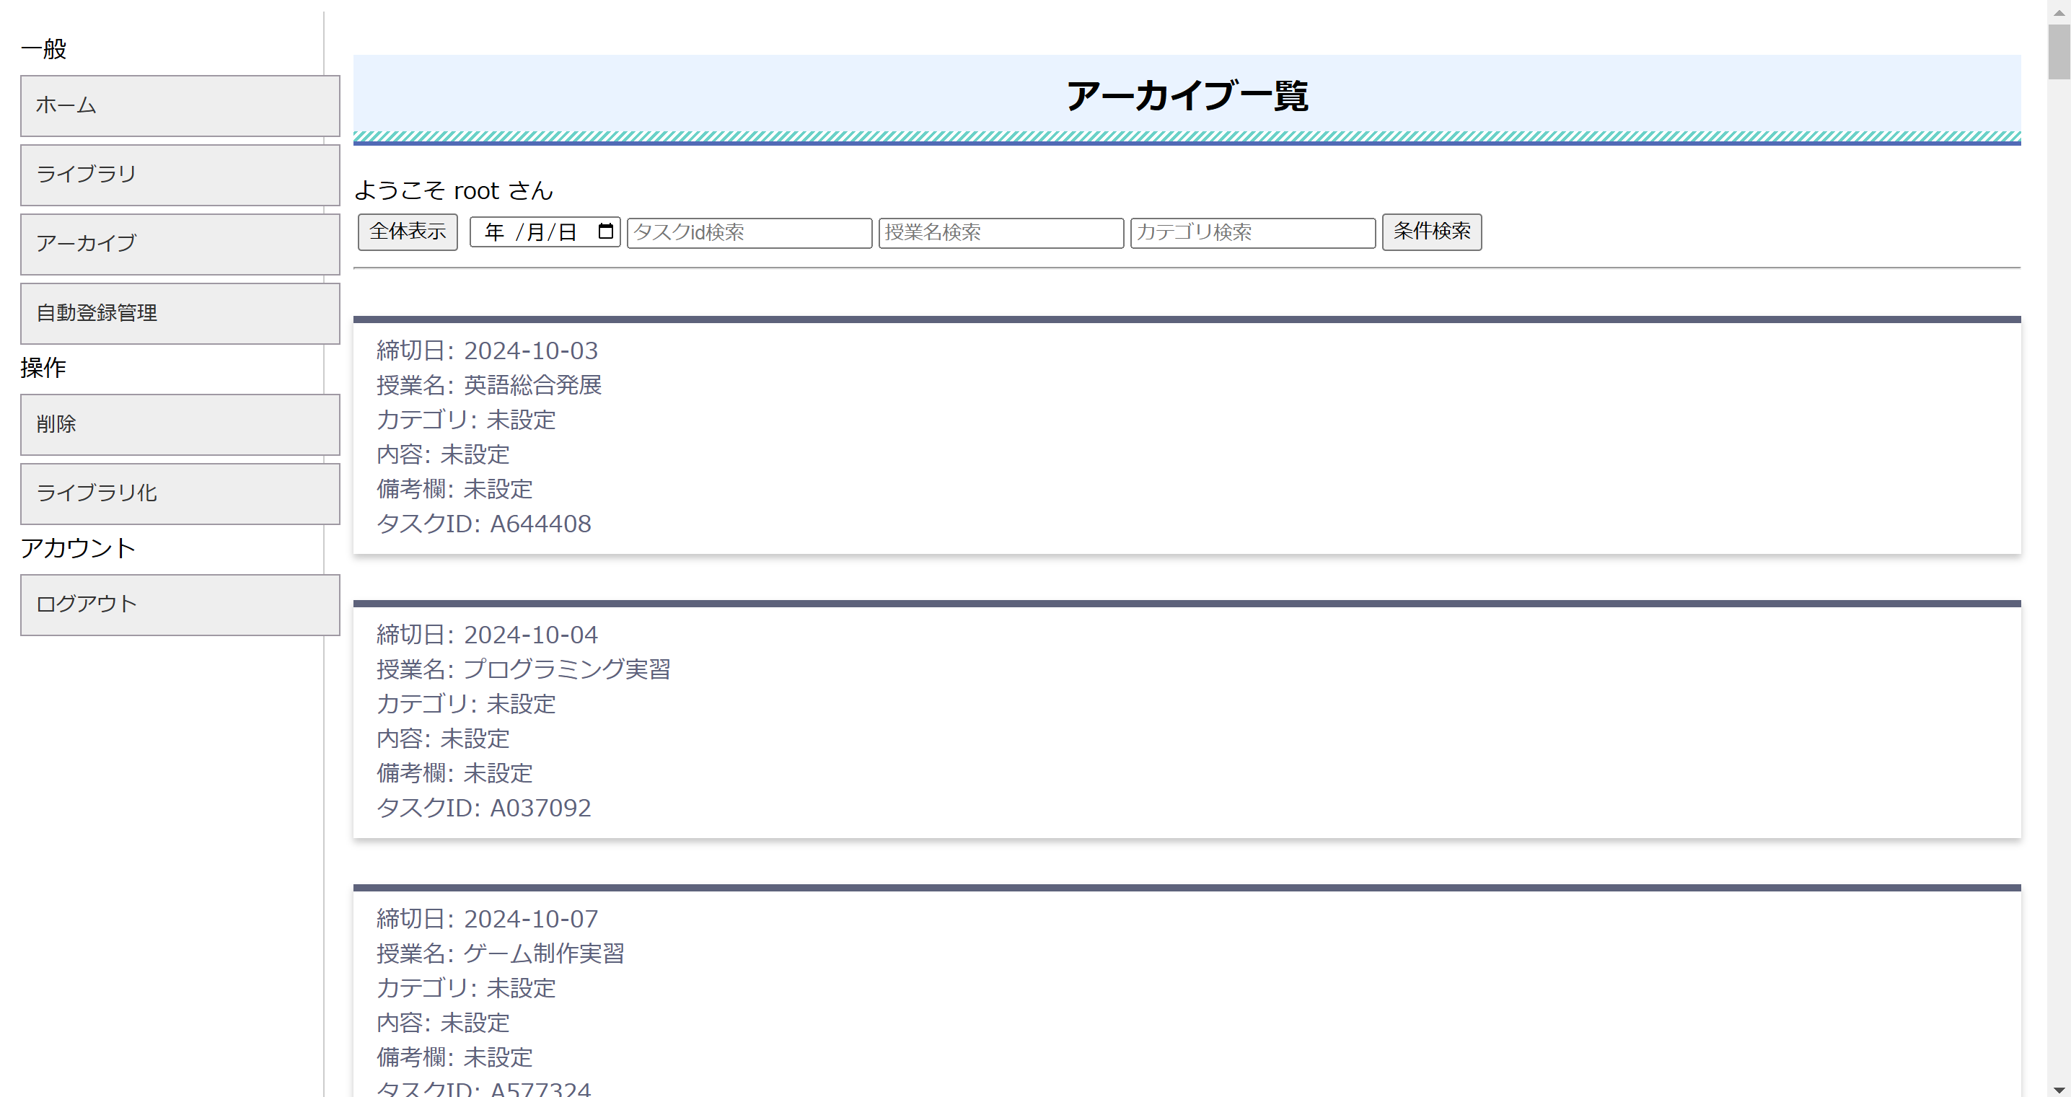Click into the 授業名検索 field
The width and height of the screenshot is (2071, 1097).
[1000, 232]
